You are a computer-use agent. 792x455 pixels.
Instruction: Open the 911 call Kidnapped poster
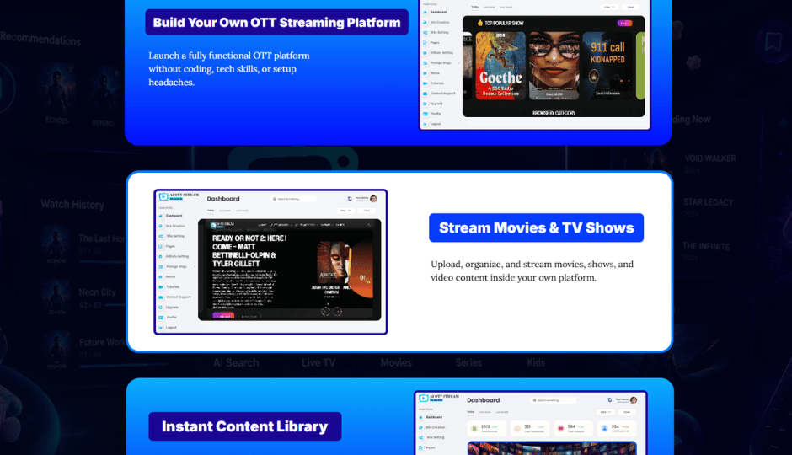coord(607,67)
